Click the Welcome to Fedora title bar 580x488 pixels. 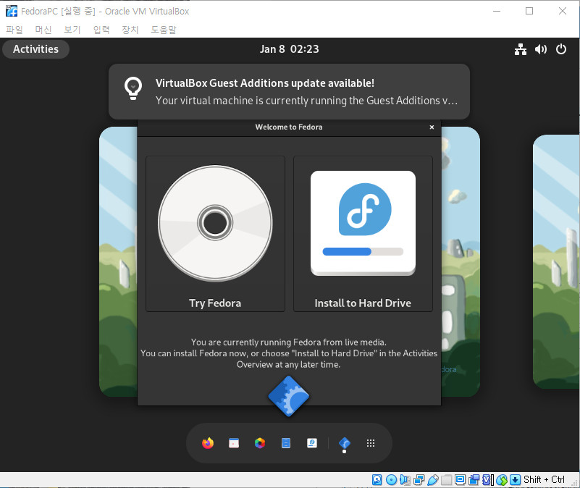pos(289,127)
